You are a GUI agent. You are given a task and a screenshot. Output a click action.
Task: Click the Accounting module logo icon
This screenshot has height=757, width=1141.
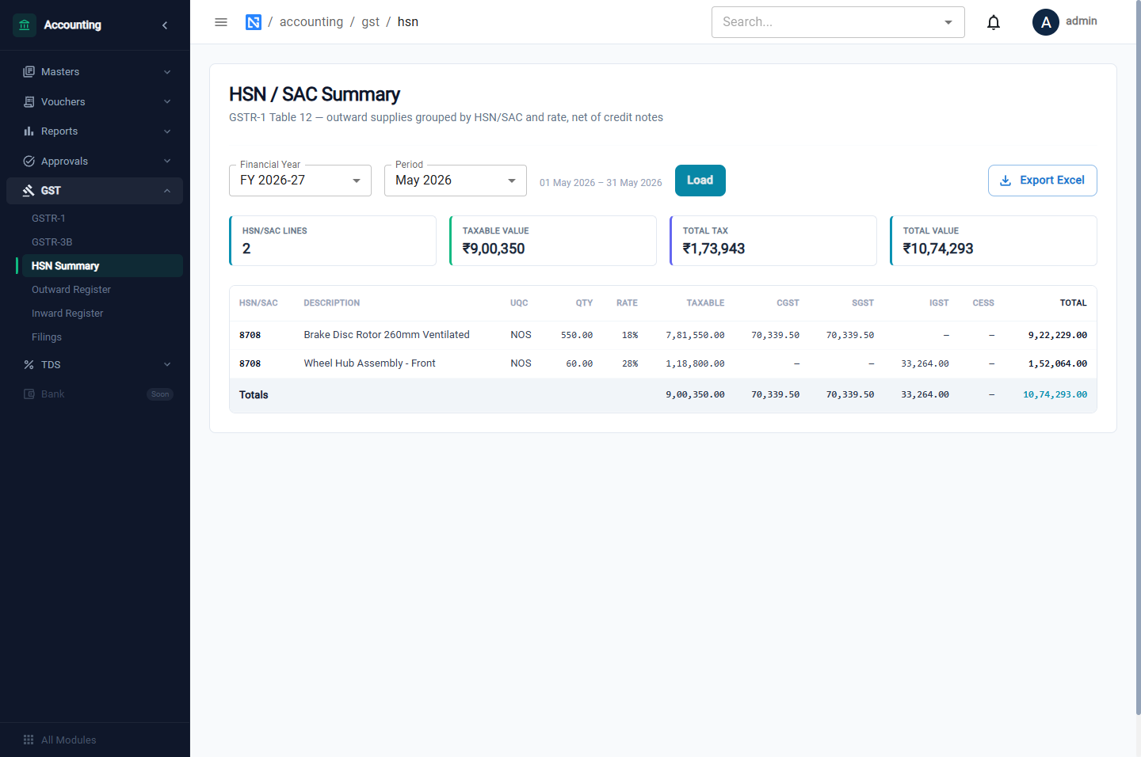click(25, 25)
